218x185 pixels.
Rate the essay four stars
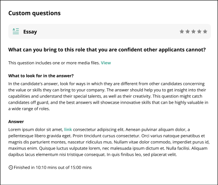point(199,32)
